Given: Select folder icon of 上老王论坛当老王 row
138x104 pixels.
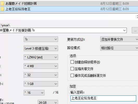Looking at the screenshot, I should (2, 9).
